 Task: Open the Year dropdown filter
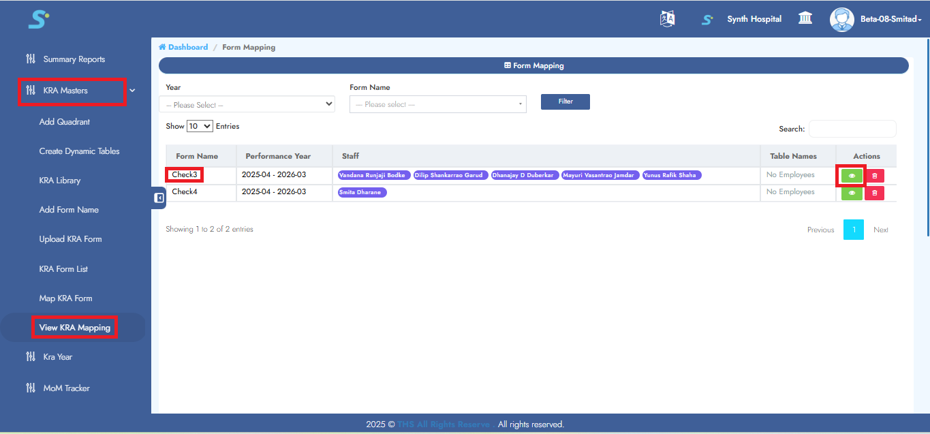(x=247, y=104)
